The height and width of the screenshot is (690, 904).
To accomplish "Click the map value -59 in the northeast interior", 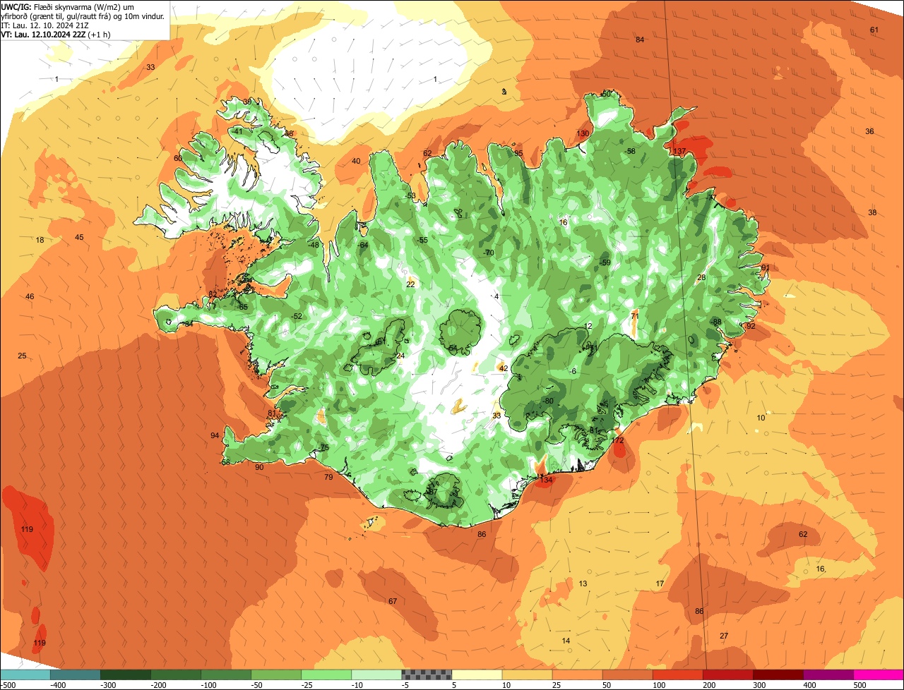I will click(605, 262).
